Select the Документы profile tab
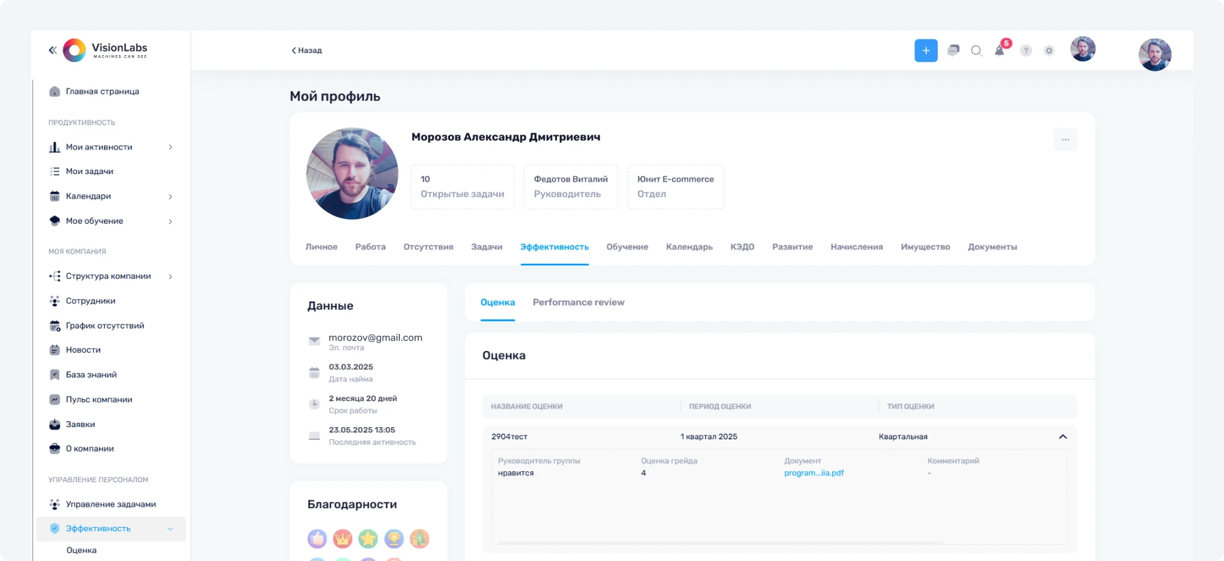This screenshot has width=1224, height=561. 992,247
